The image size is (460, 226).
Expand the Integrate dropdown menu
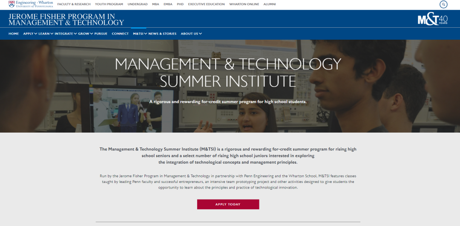(x=66, y=34)
